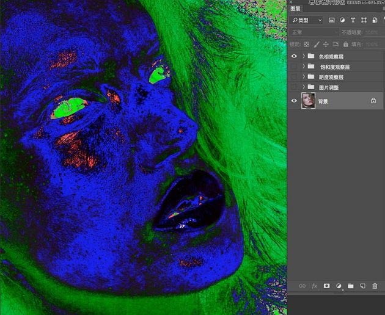Create a new layer group

351,286
